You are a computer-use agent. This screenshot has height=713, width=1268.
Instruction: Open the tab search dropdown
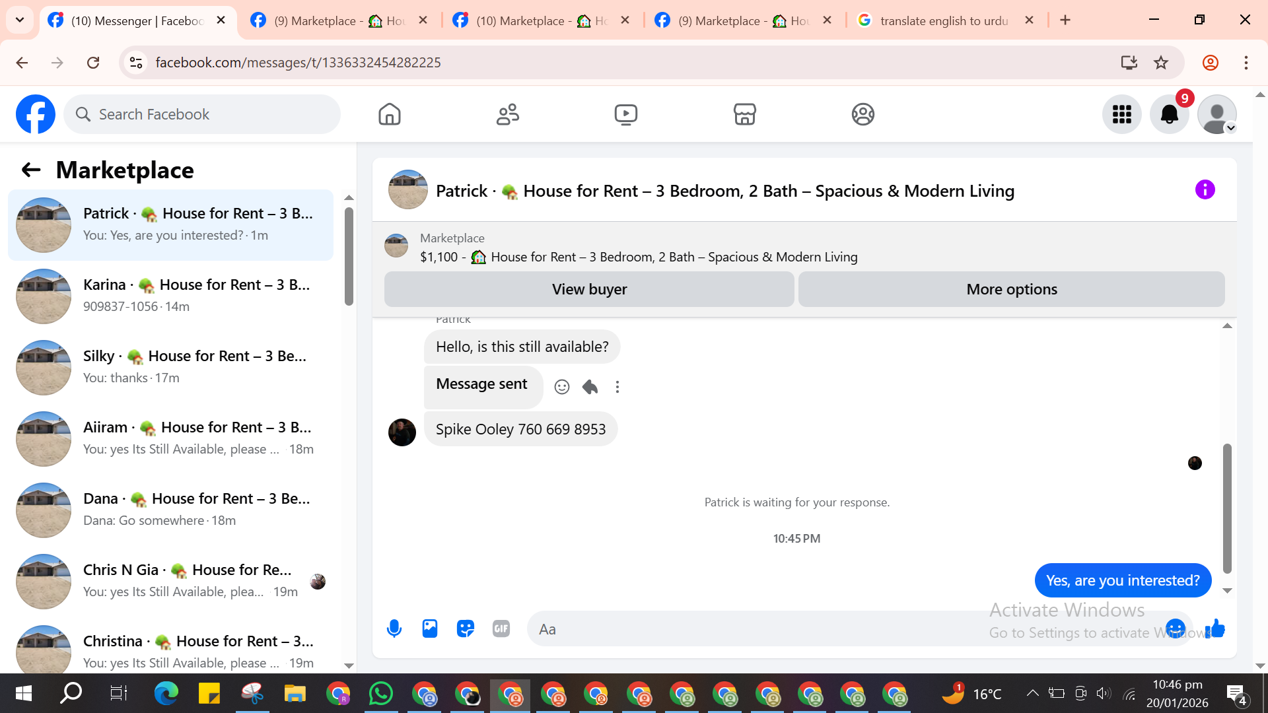pyautogui.click(x=20, y=20)
